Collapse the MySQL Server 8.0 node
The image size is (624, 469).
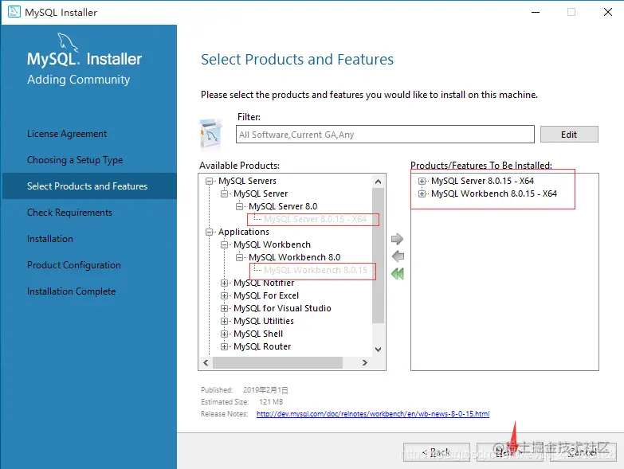pyautogui.click(x=239, y=207)
